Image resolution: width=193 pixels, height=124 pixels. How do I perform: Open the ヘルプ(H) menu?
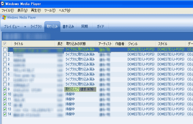coord(65,10)
